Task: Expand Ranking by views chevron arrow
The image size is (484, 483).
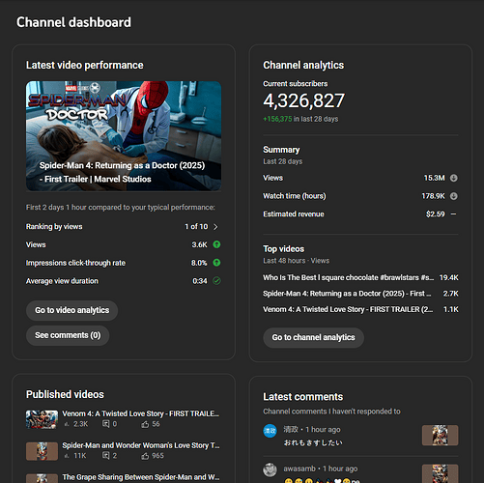Action: [x=215, y=227]
